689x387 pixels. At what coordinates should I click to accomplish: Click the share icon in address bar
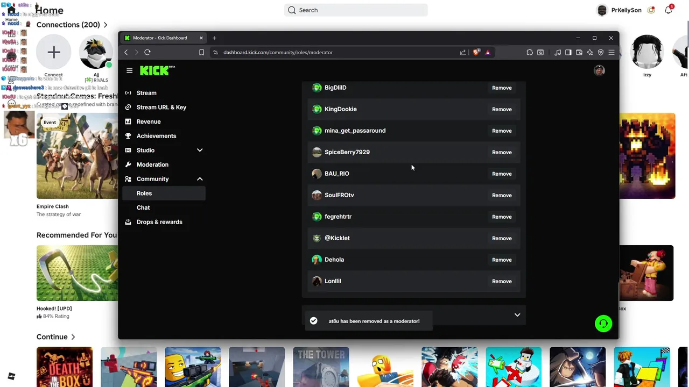(x=463, y=52)
